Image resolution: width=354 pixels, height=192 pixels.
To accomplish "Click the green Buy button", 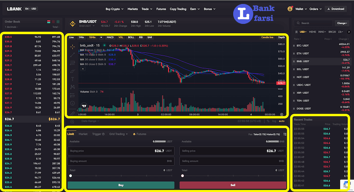I will (120, 185).
